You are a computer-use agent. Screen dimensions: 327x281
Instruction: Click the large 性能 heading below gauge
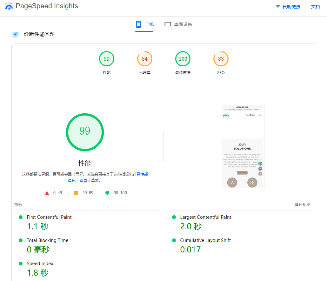point(85,163)
